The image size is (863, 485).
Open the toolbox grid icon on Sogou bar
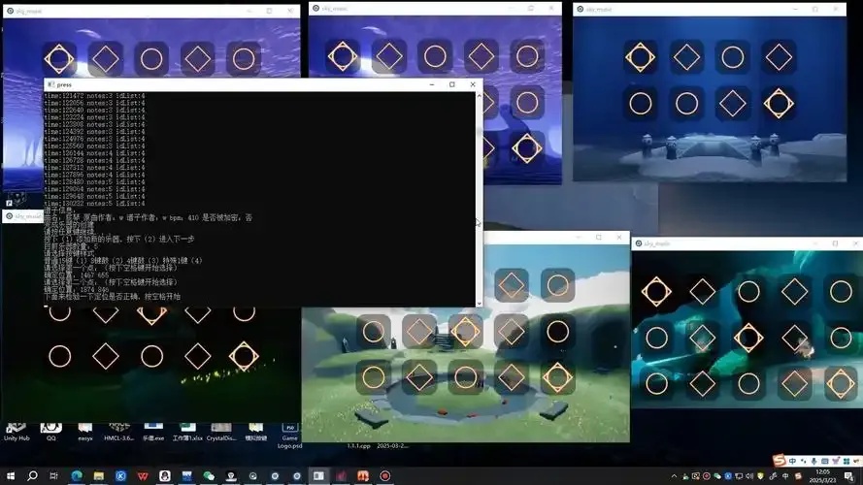pyautogui.click(x=846, y=461)
